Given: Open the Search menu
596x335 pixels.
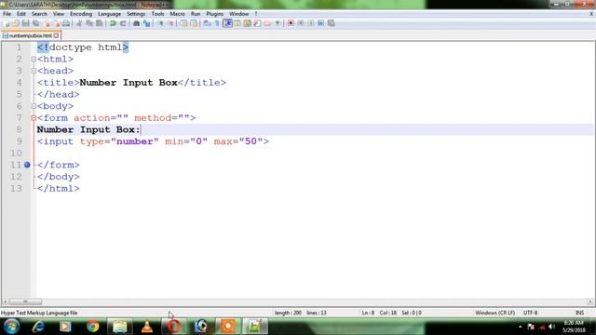Looking at the screenshot, I should 39,14.
